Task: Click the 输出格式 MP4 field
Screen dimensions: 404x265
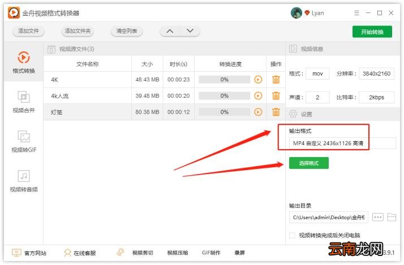Action: [342, 143]
